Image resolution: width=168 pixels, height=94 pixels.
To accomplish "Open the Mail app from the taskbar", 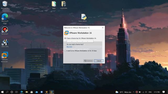I will [x=37, y=92].
